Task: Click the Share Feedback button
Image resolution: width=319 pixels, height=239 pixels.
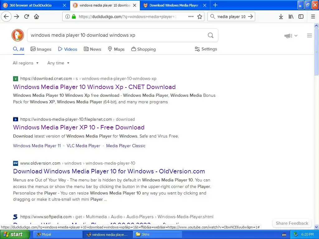Action: click(x=292, y=223)
